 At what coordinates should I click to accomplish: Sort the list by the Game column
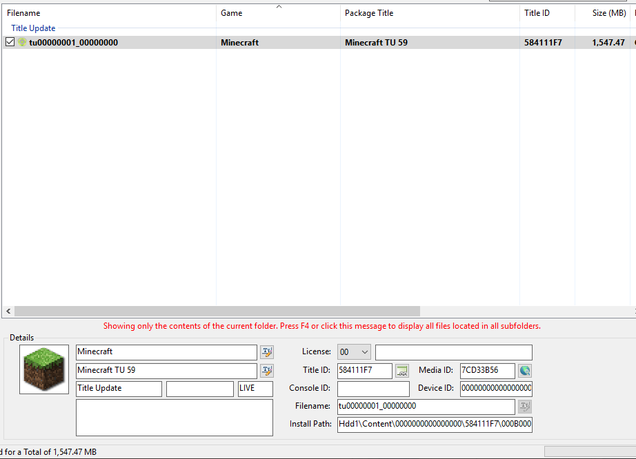(232, 13)
